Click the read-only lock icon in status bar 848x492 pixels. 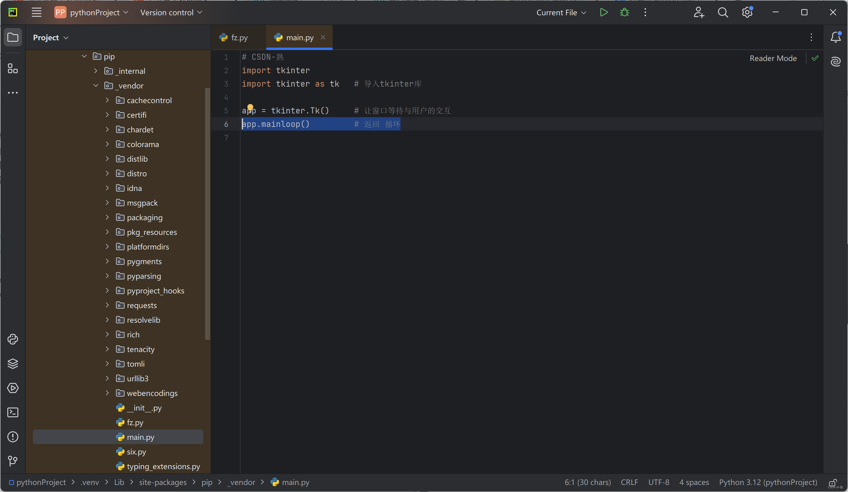832,482
